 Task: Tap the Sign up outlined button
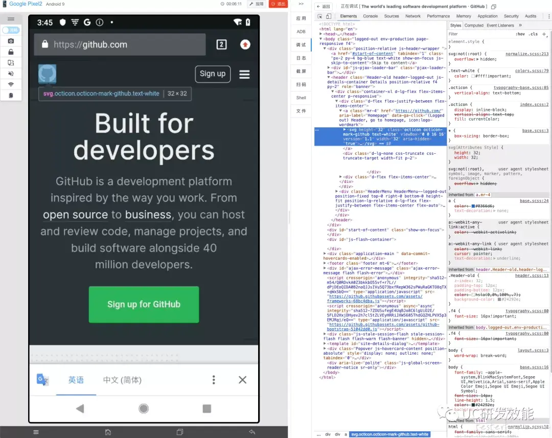[213, 74]
